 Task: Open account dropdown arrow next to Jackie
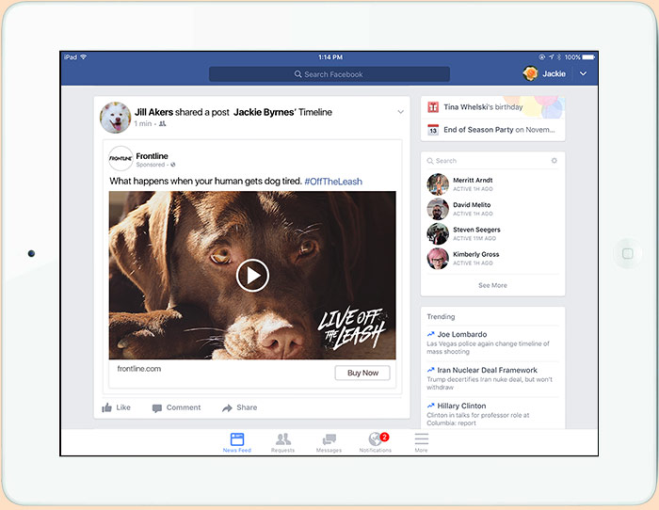point(583,73)
